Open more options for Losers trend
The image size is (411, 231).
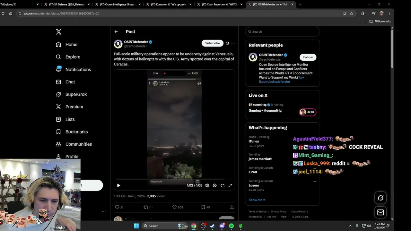314,182
